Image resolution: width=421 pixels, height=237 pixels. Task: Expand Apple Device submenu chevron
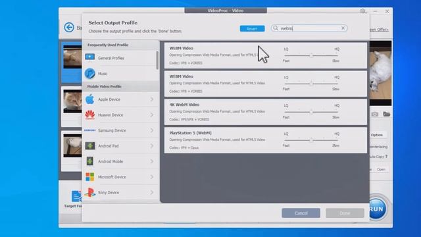(152, 99)
